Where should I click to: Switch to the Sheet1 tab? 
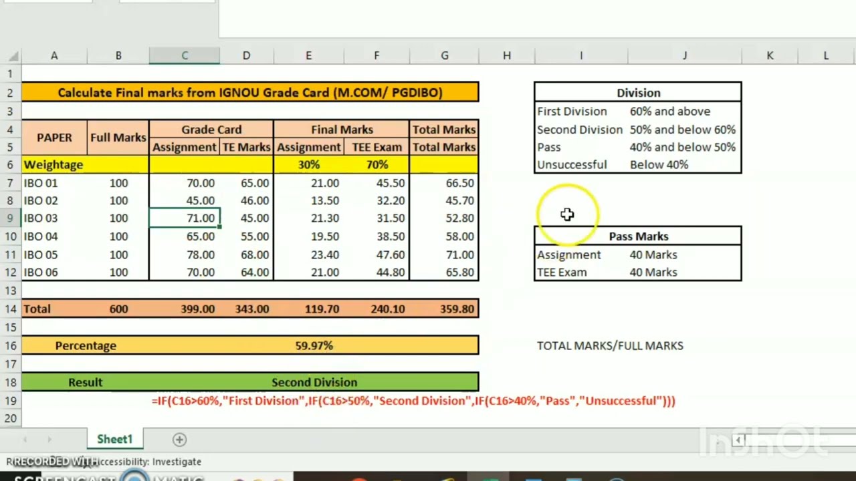[x=114, y=439]
